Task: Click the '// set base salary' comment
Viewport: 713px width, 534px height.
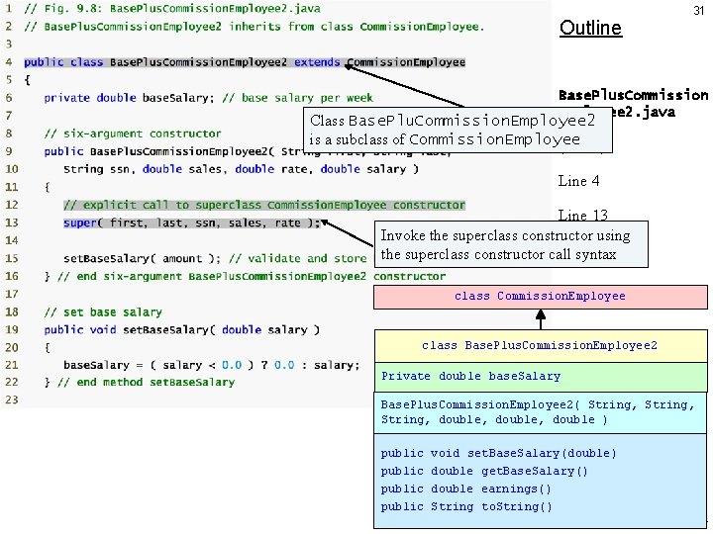Action: 103,311
